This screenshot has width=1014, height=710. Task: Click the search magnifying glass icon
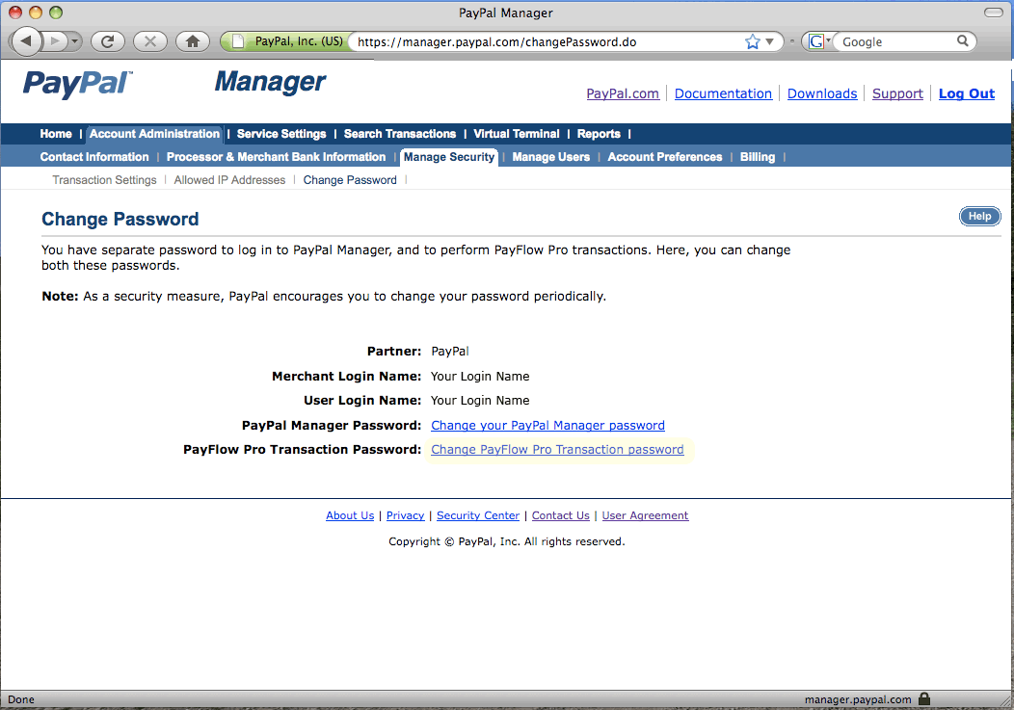[963, 41]
